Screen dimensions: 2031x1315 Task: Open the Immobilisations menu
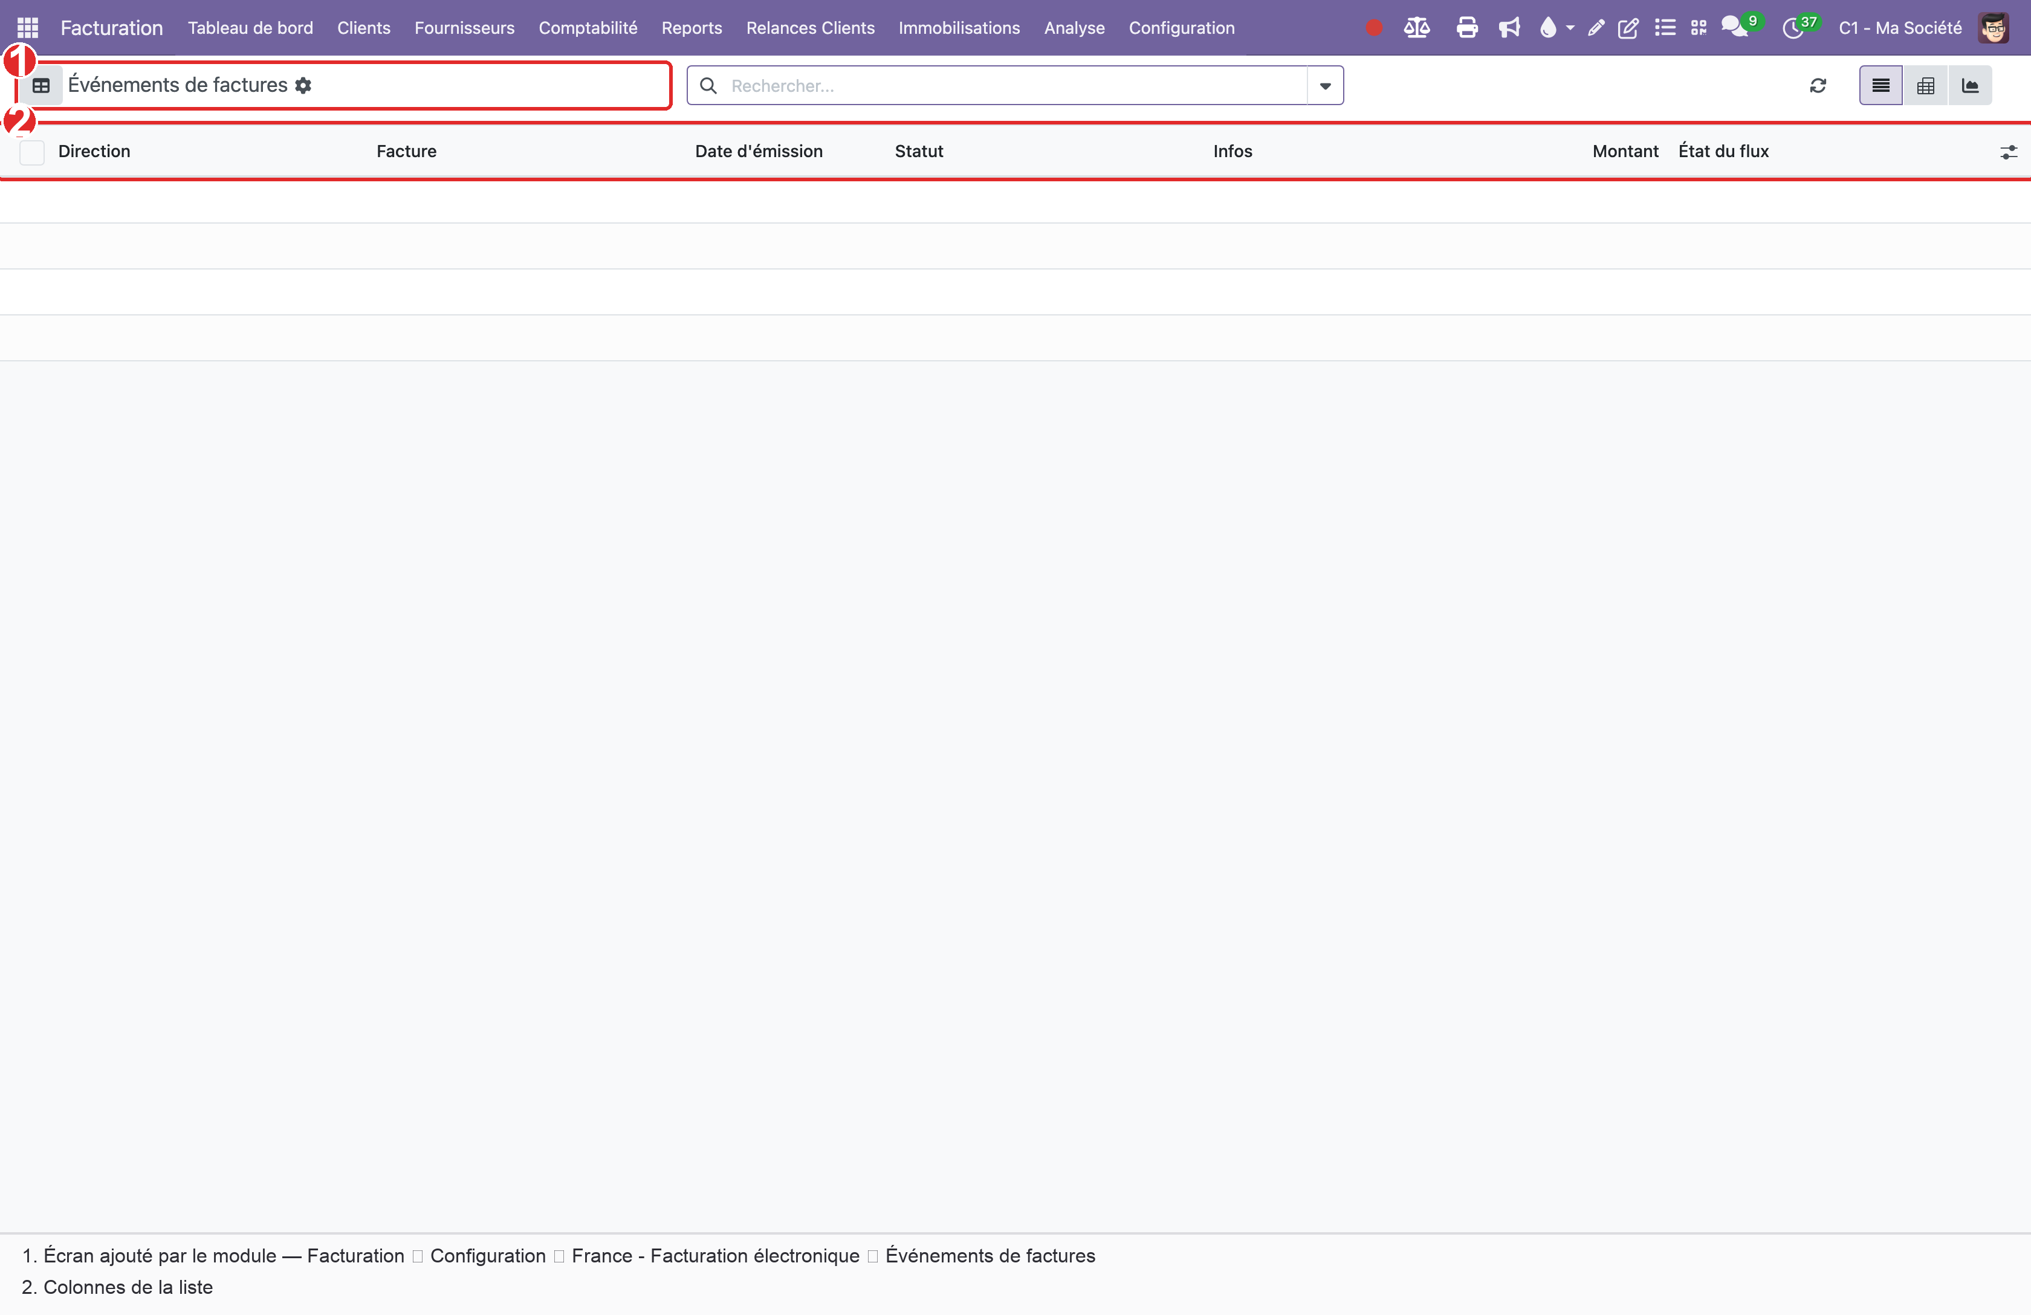click(959, 28)
